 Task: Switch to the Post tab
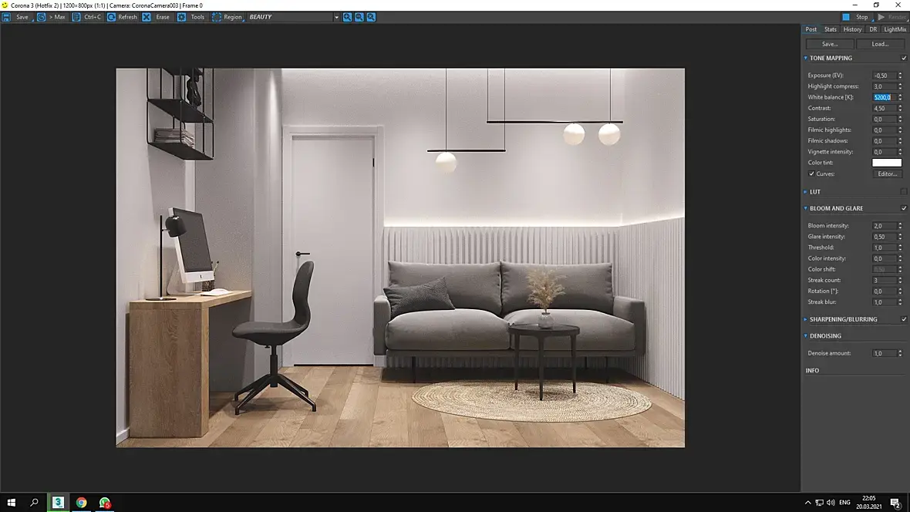click(x=811, y=29)
